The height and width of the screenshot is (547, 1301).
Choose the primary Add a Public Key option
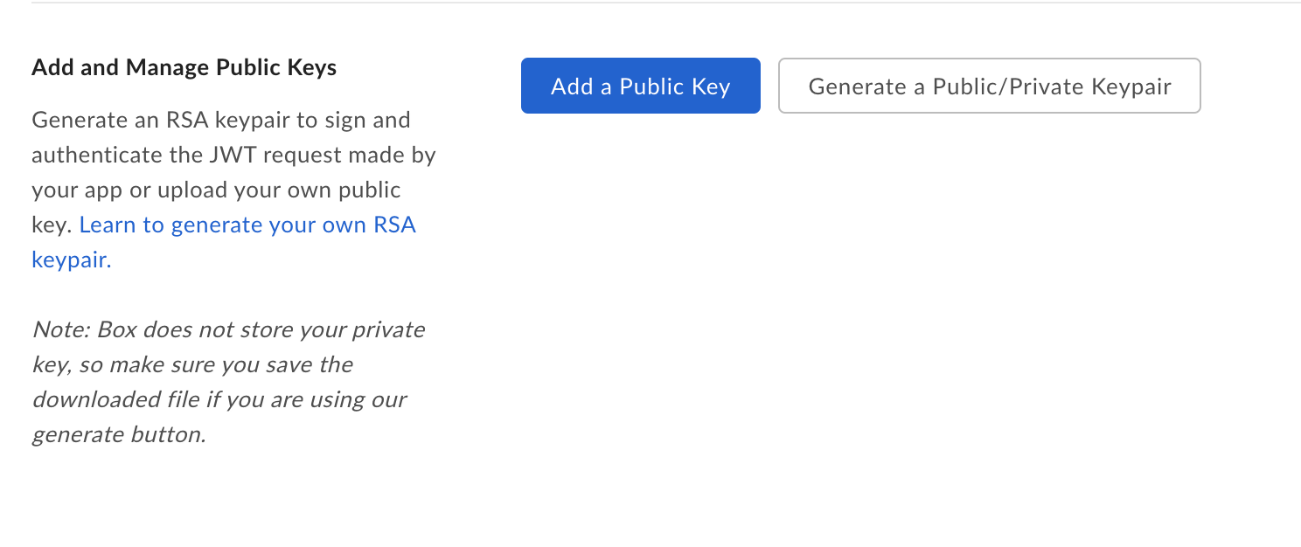pos(640,86)
